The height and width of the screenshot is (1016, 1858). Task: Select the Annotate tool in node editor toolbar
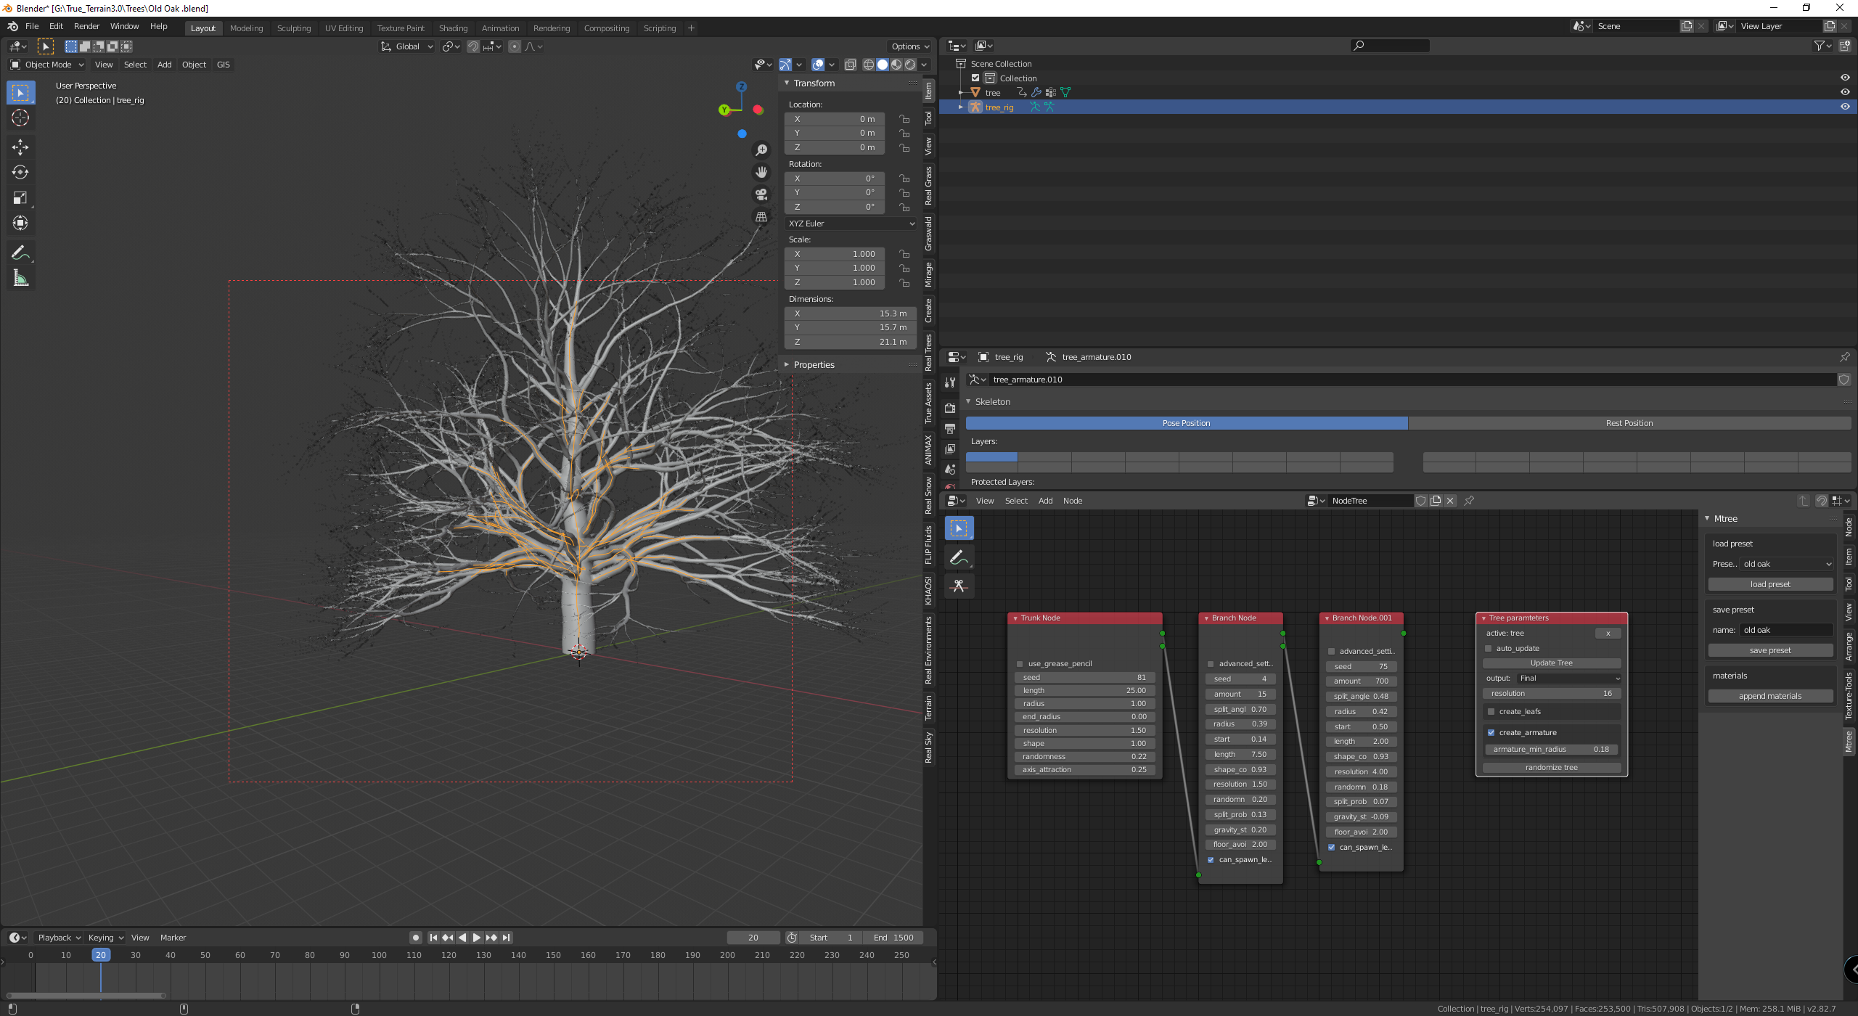coord(959,557)
